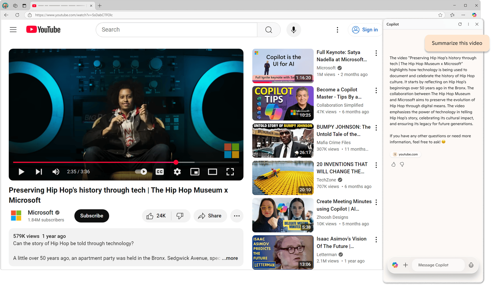Open options for Full Keynote Satya Nadella video

click(x=376, y=53)
